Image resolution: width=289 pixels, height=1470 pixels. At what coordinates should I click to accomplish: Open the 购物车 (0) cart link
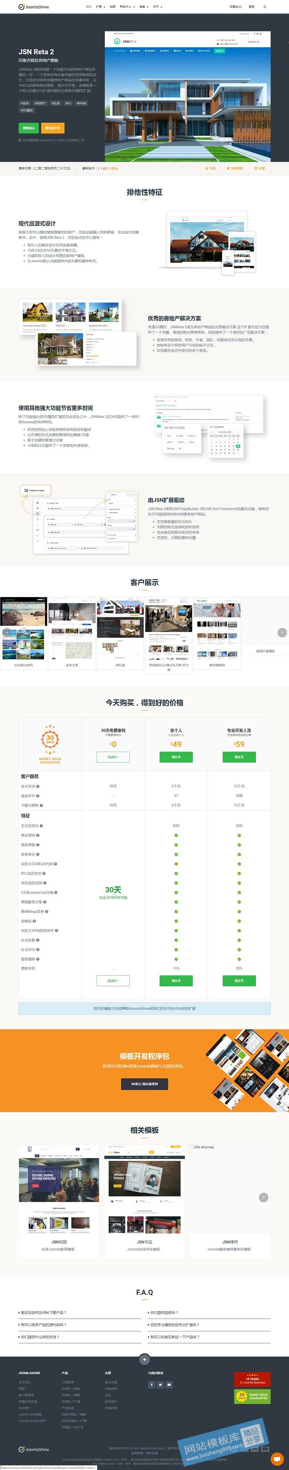pos(236,7)
